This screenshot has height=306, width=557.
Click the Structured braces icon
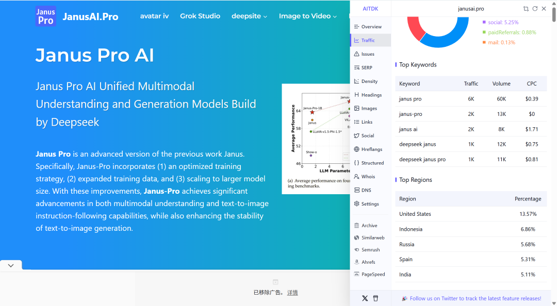click(357, 163)
